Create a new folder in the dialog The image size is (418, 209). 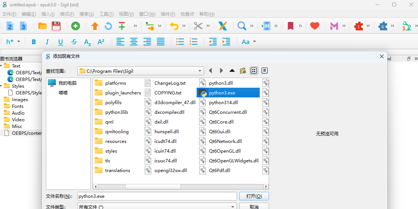(x=243, y=71)
